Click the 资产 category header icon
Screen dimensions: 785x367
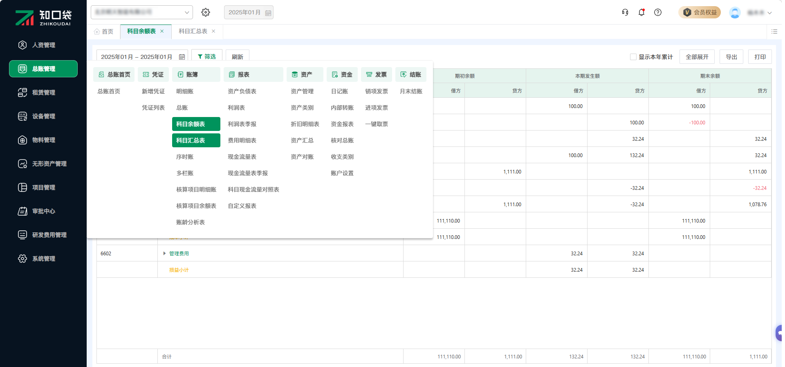click(x=295, y=74)
